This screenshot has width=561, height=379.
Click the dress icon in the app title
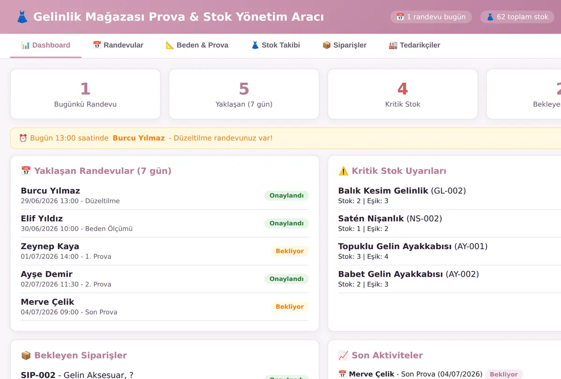[22, 17]
